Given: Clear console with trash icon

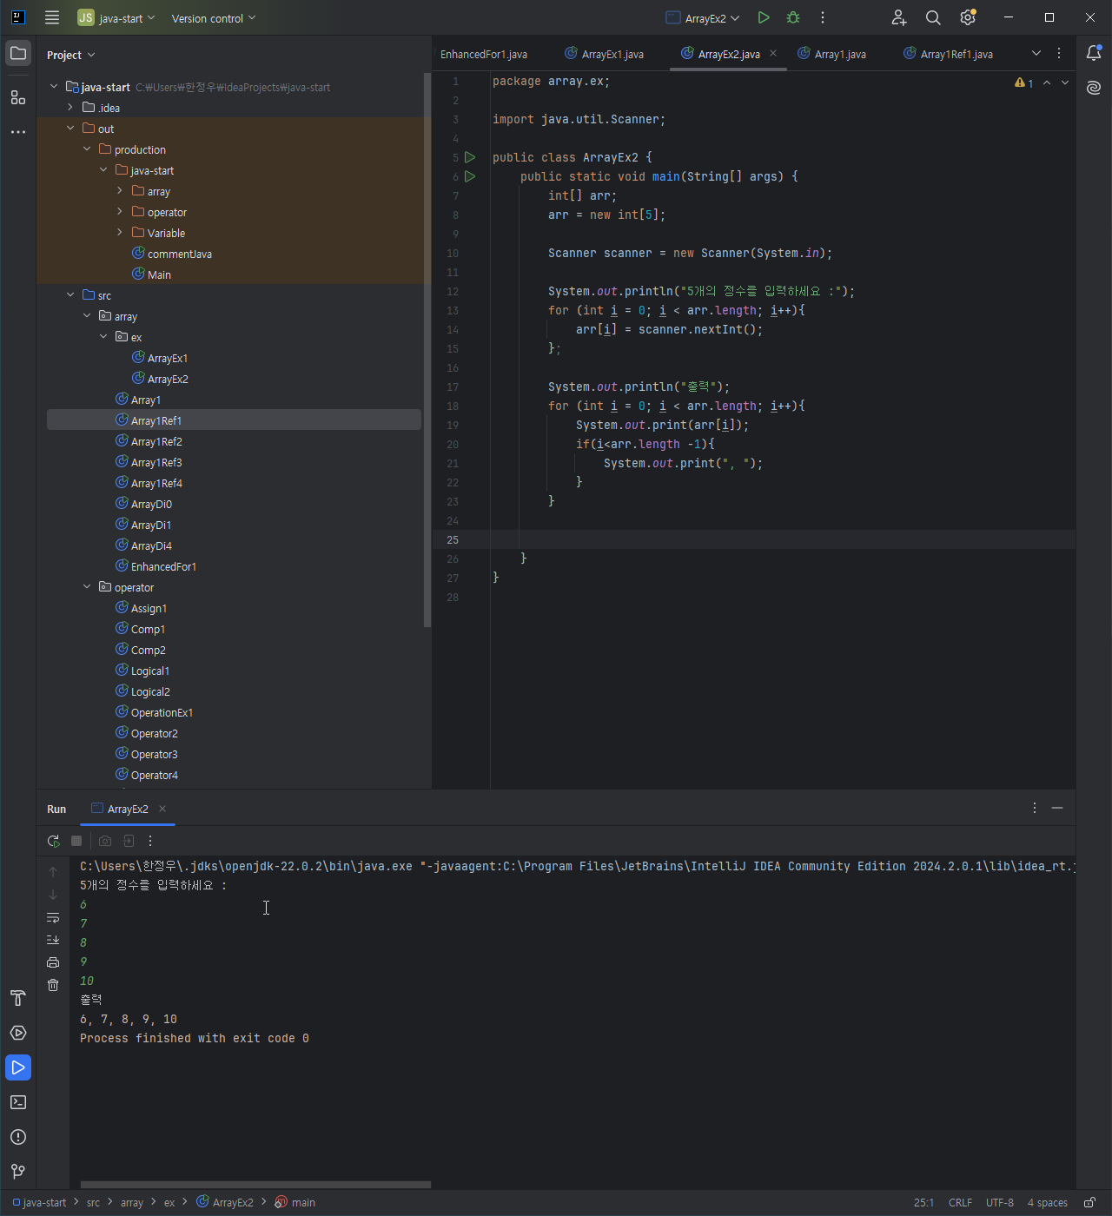Looking at the screenshot, I should point(53,985).
